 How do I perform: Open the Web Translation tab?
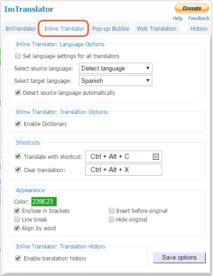pyautogui.click(x=157, y=29)
